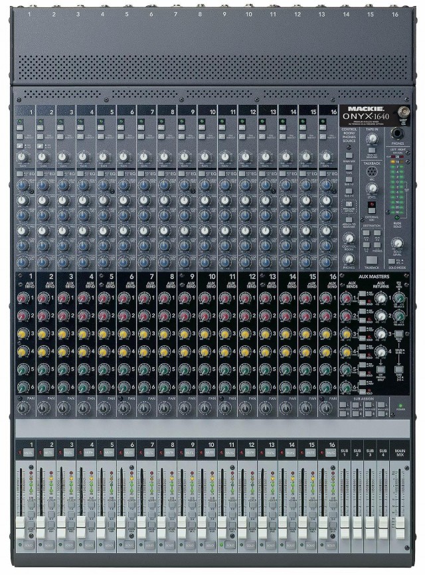
Task: Click Aux Return 1 knob in Aux Masters
Action: tap(381, 299)
